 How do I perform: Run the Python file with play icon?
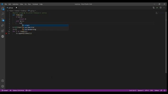tap(157, 8)
